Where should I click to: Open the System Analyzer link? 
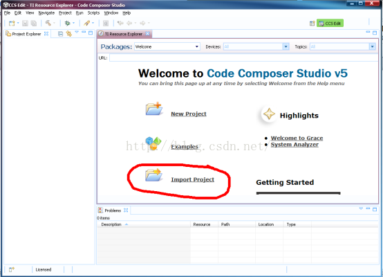click(295, 145)
